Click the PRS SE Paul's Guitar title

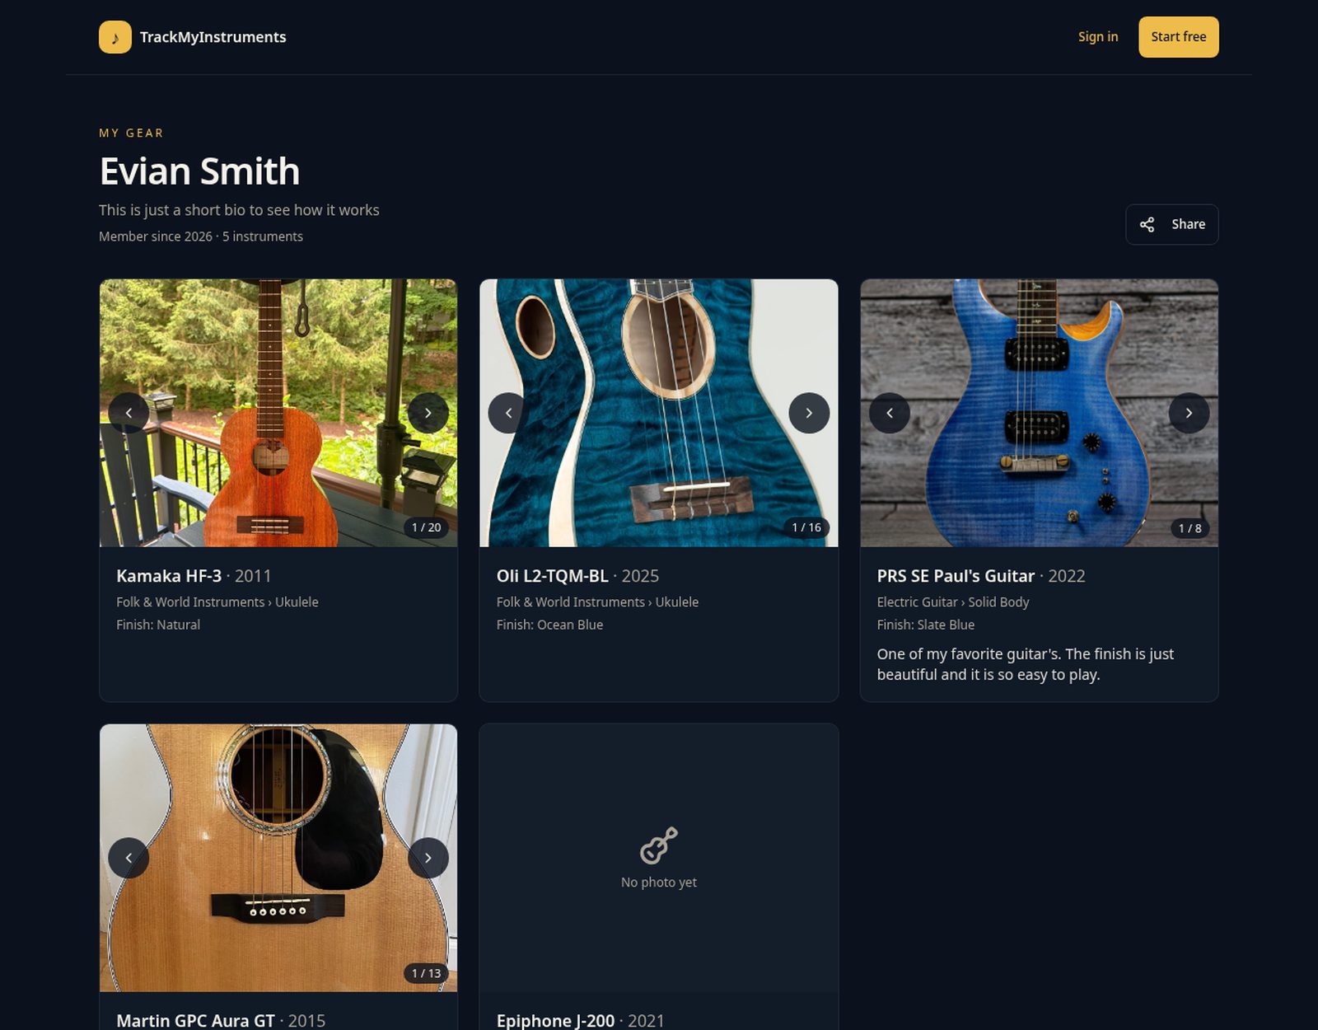coord(956,576)
